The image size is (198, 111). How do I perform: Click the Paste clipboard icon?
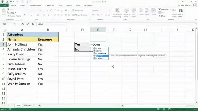(4, 11)
